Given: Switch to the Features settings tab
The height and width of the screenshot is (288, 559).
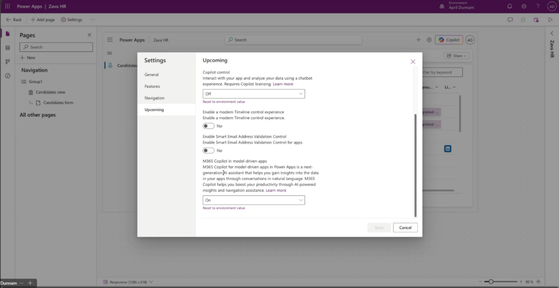Looking at the screenshot, I should (152, 86).
